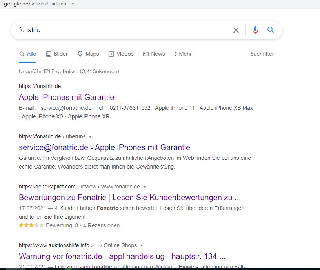
Task: Click the 'Apple iPhone XS Max' snippet text
Action: coord(226,108)
